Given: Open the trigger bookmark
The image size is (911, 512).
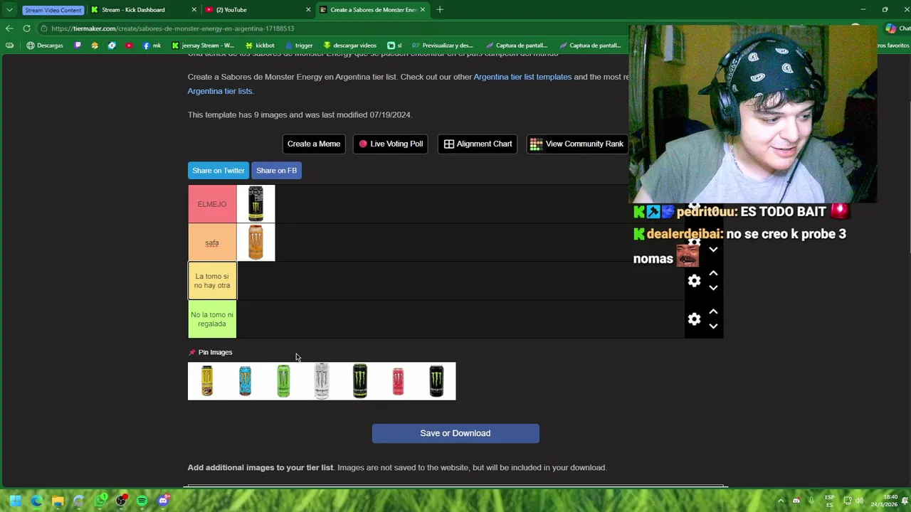Looking at the screenshot, I should 299,46.
